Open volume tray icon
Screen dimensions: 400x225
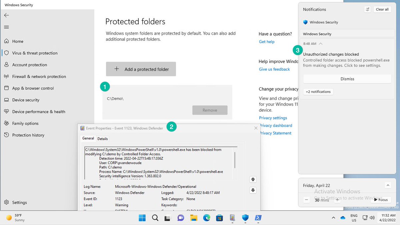(x=373, y=218)
